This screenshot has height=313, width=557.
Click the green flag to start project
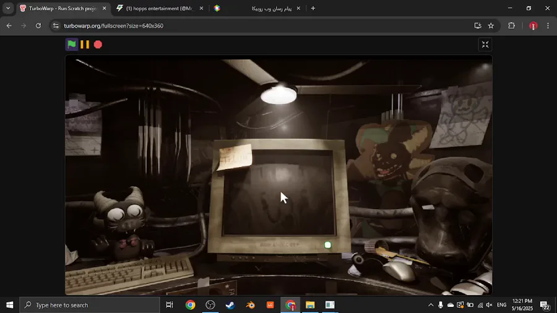tap(72, 45)
